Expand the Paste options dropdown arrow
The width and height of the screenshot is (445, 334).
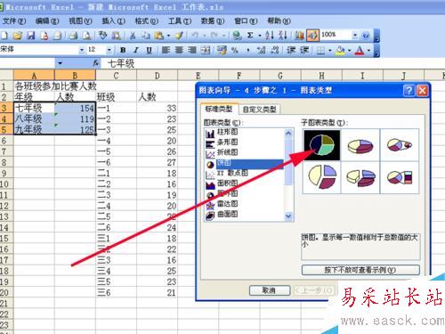pos(168,36)
